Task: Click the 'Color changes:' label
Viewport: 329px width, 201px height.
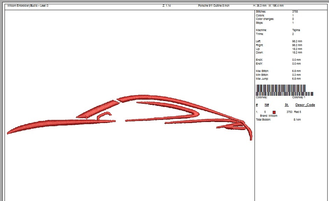Action: (265, 19)
